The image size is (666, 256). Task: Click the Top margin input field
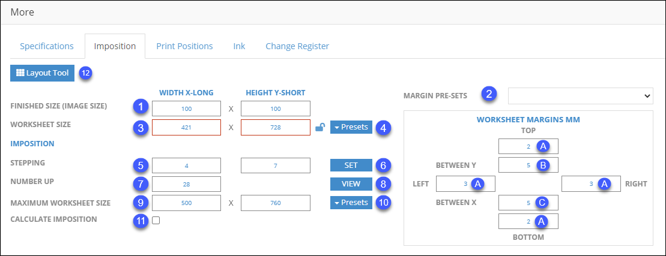528,146
